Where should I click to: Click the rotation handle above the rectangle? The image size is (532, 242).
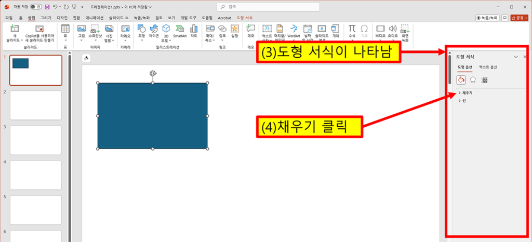(x=153, y=73)
